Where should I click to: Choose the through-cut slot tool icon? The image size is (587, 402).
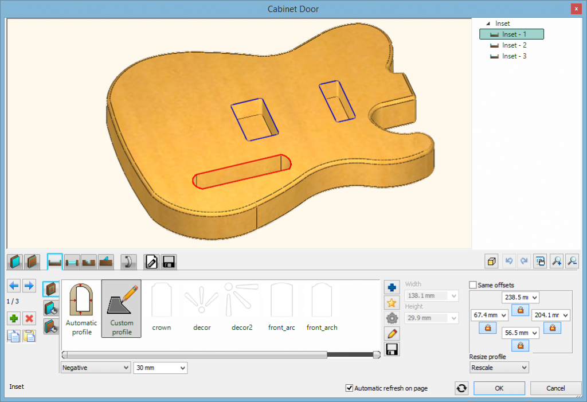pos(72,262)
